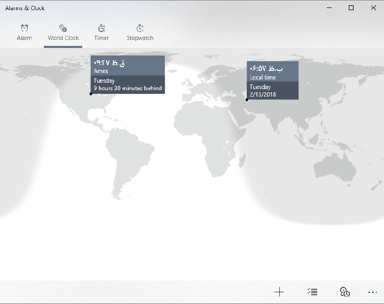Select the World Clock tab label
This screenshot has width=384, height=304.
[x=63, y=38]
